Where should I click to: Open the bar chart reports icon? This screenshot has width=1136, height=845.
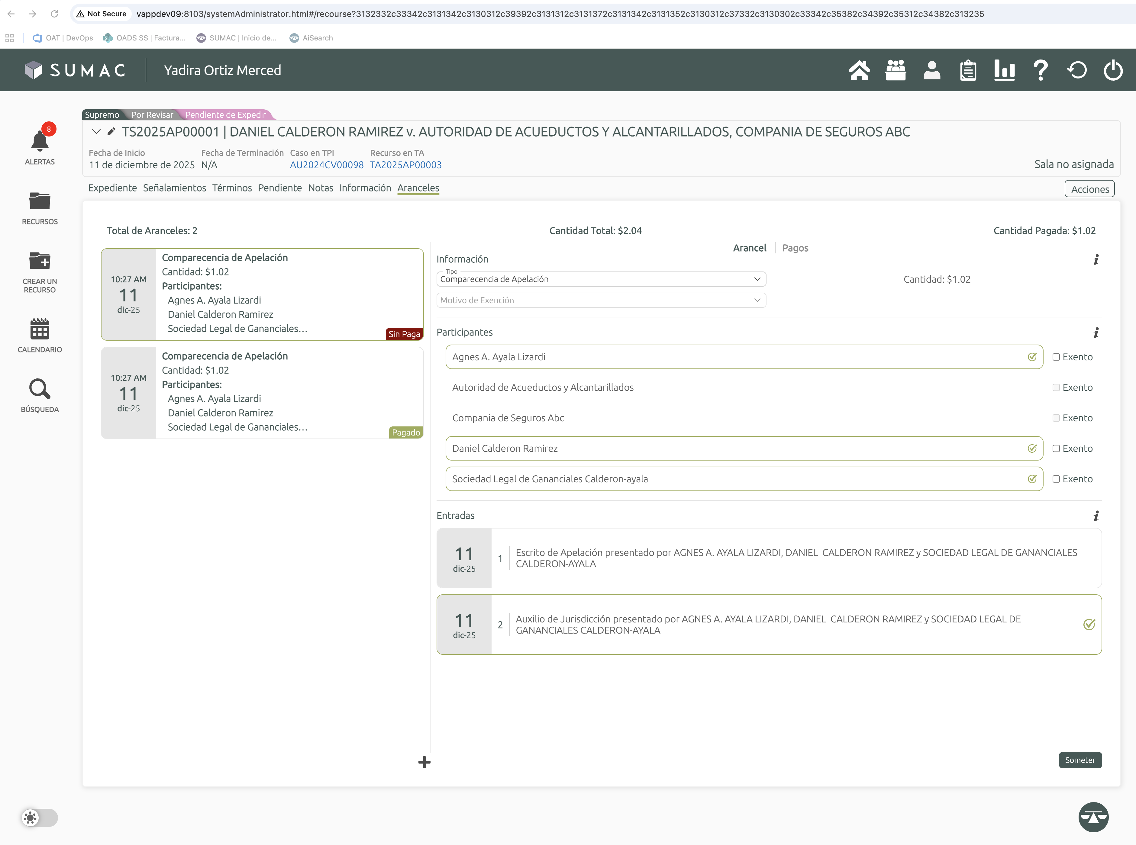[1004, 70]
